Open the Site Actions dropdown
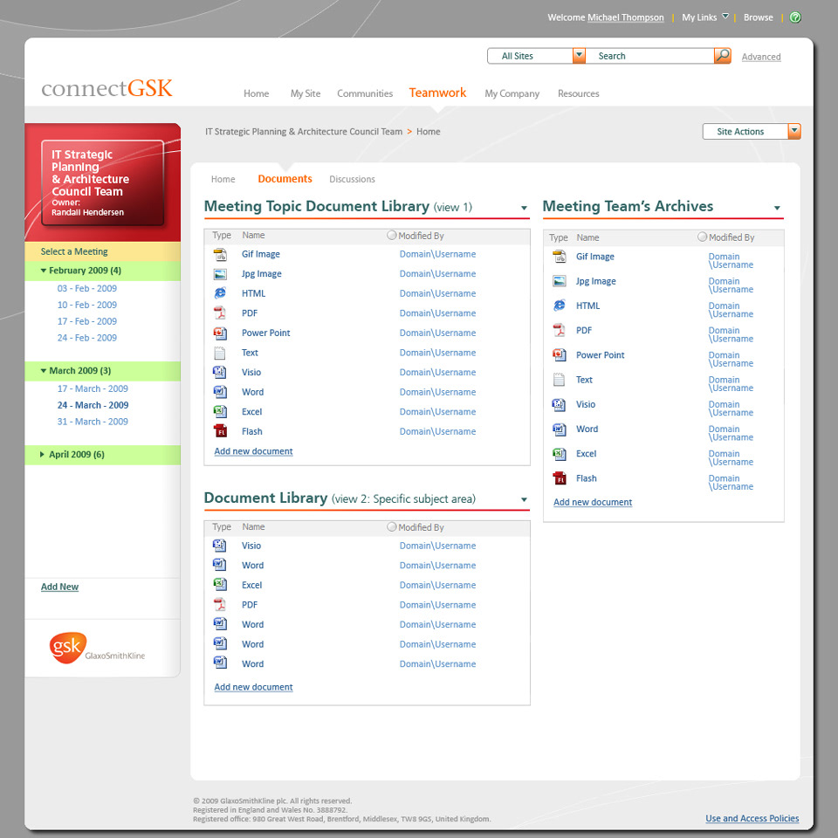The image size is (838, 838). point(794,131)
